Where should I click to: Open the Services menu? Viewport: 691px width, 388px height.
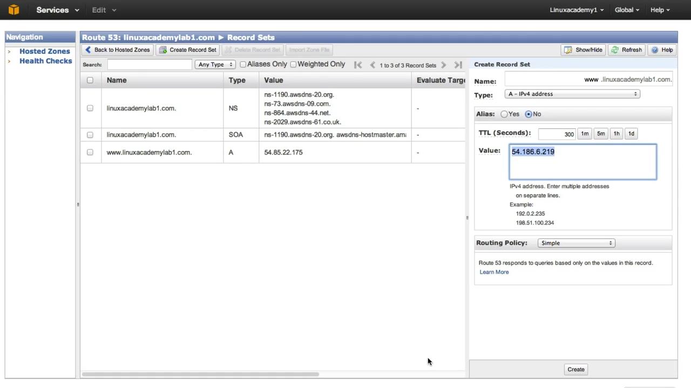(58, 10)
